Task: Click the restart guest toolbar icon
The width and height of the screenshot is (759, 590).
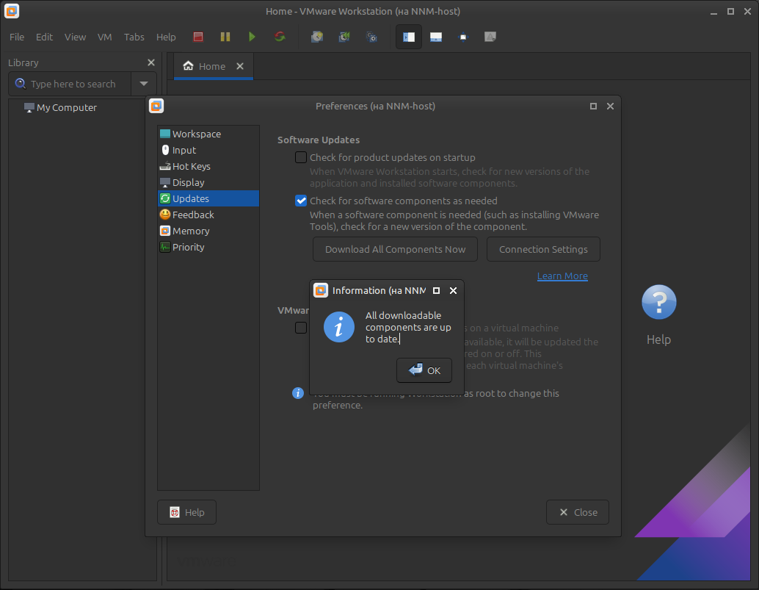Action: click(280, 37)
